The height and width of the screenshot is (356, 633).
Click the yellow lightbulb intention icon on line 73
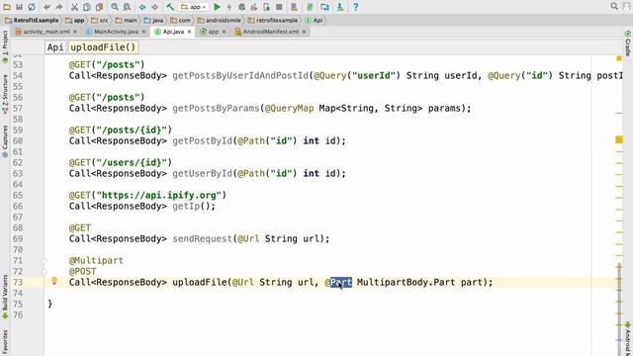[x=54, y=281]
